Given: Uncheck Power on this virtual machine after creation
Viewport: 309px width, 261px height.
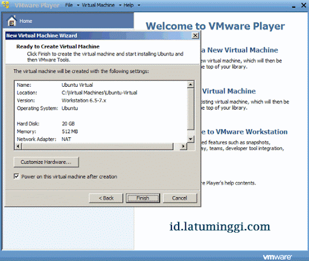Looking at the screenshot, I should (16, 177).
